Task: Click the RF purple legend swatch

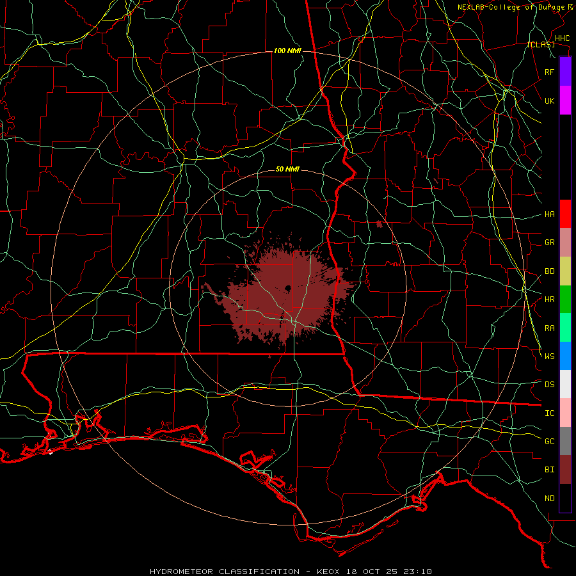Action: coord(565,72)
